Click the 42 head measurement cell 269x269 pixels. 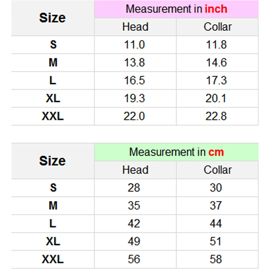coord(134,223)
